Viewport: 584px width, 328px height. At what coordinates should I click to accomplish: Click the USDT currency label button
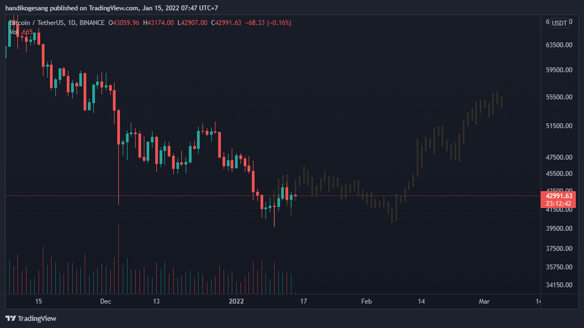tap(559, 23)
